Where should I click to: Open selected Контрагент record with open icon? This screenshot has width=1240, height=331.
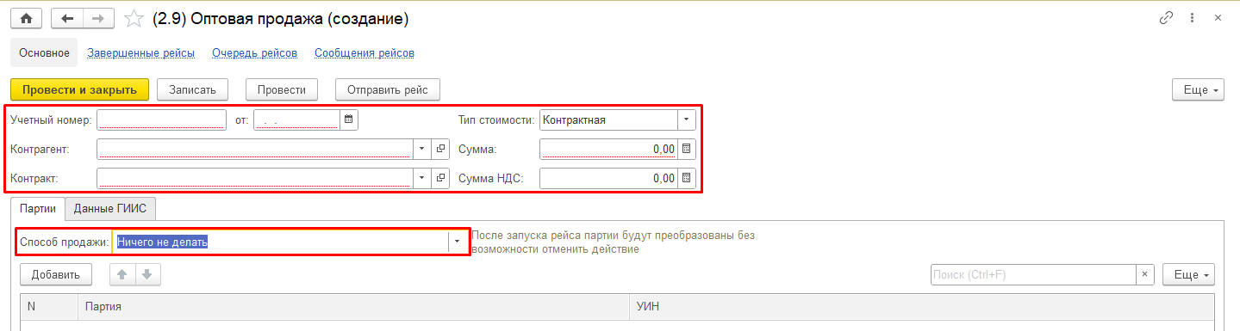click(x=440, y=149)
